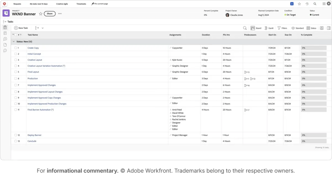Search tasks with the list magnifier icon
Viewport: 332px width, 174px height.
point(245,28)
